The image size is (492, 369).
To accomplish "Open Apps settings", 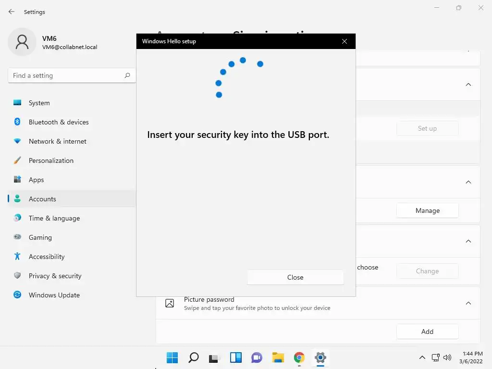I will pyautogui.click(x=72, y=180).
